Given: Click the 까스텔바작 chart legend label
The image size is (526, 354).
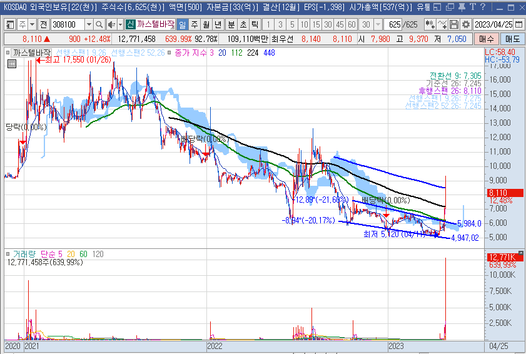Looking at the screenshot, I should coord(32,53).
